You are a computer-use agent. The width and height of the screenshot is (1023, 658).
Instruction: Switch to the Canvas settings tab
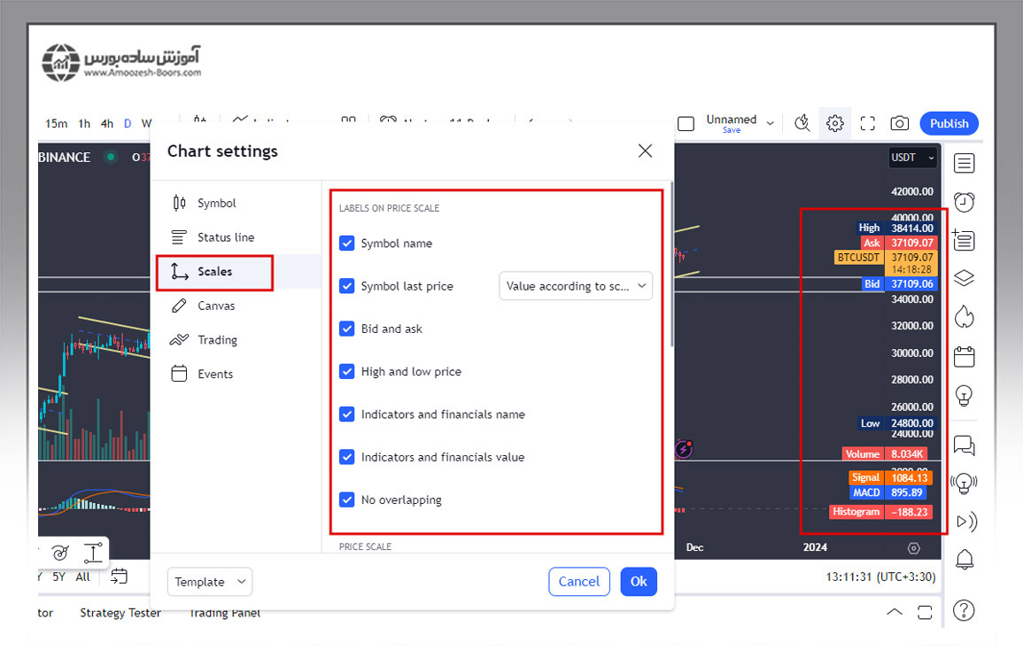pyautogui.click(x=215, y=306)
